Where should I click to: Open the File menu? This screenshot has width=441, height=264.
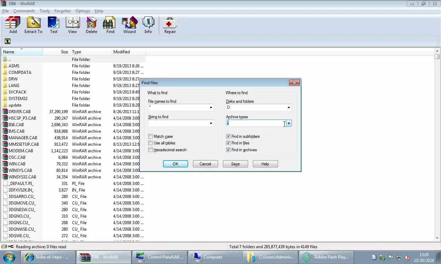point(6,11)
